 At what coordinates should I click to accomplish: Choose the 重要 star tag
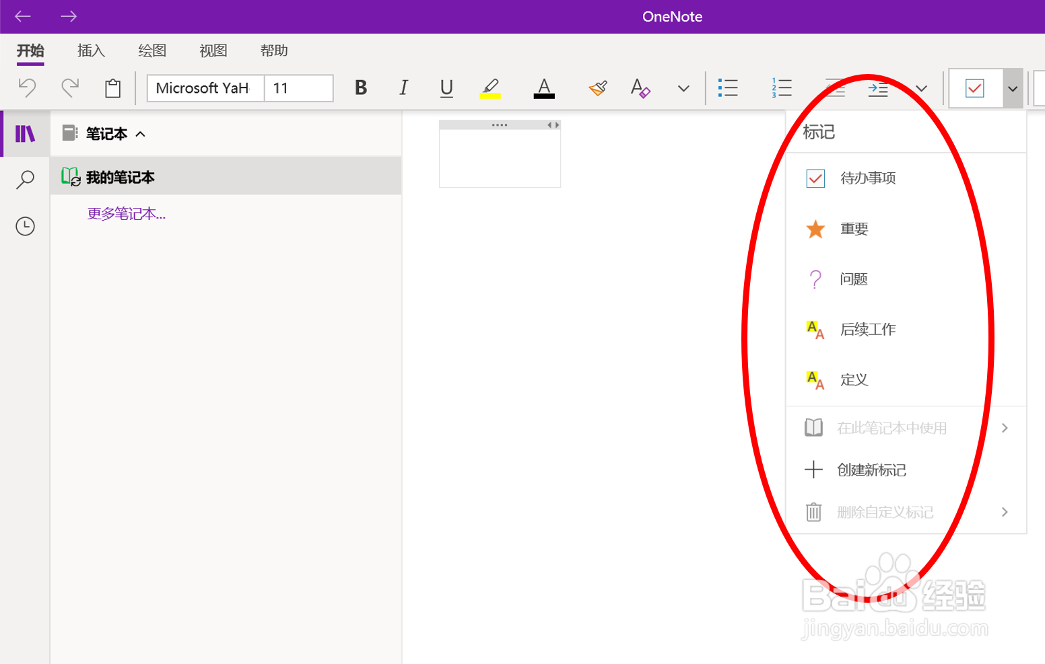(x=906, y=229)
